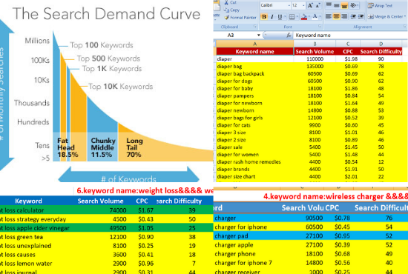
Task: Activate the Format Painter brush
Action: (x=226, y=17)
